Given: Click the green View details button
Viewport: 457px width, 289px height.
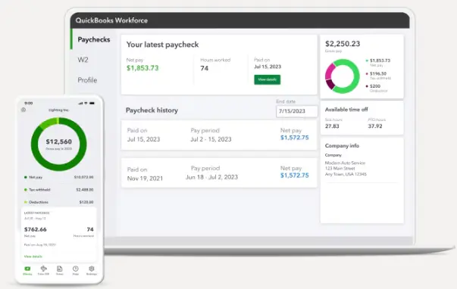Looking at the screenshot, I should [268, 79].
